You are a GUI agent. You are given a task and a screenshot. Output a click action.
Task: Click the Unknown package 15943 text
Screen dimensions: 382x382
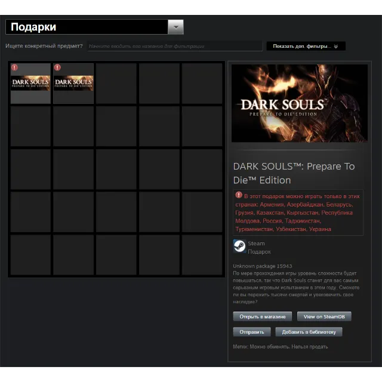(x=263, y=266)
